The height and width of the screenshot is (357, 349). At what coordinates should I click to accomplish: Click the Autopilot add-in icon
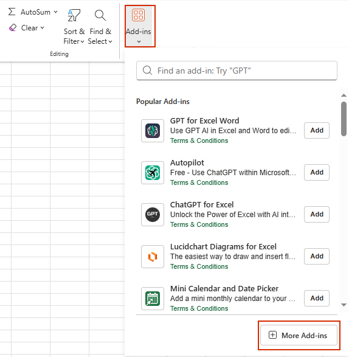click(x=153, y=173)
